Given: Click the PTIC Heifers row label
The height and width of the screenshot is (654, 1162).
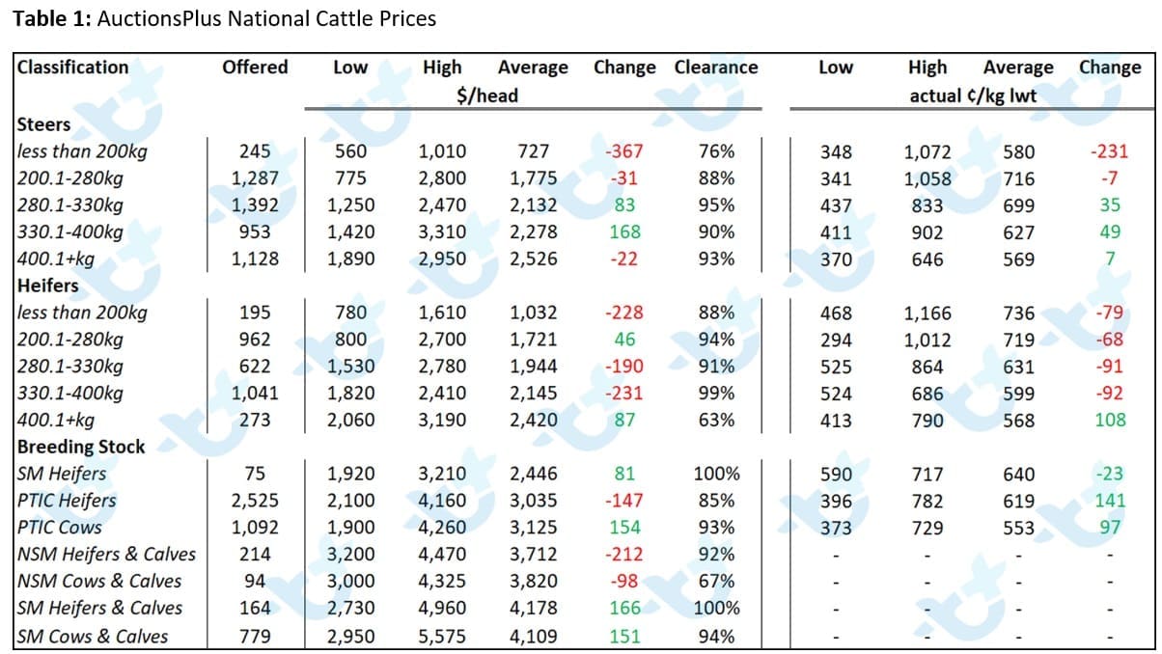Looking at the screenshot, I should [x=67, y=501].
